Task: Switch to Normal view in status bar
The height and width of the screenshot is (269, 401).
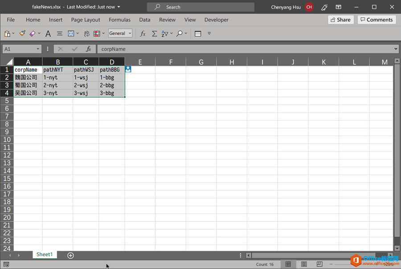Action: point(288,264)
